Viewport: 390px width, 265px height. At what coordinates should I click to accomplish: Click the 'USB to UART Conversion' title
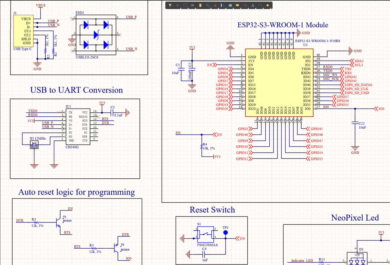[77, 90]
